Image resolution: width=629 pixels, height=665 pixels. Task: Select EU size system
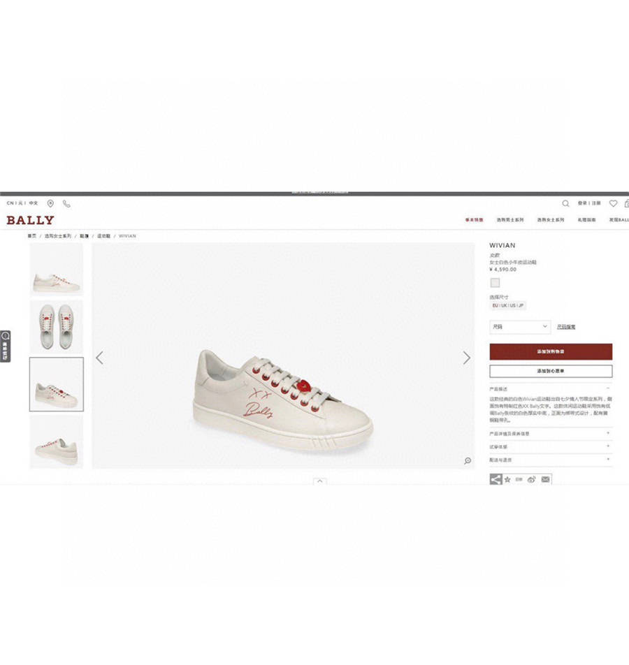coord(495,305)
